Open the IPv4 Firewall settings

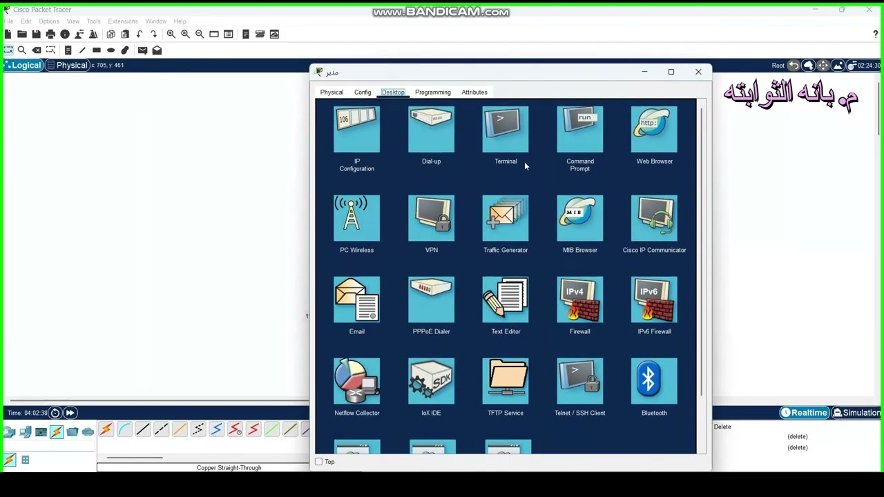tap(580, 300)
